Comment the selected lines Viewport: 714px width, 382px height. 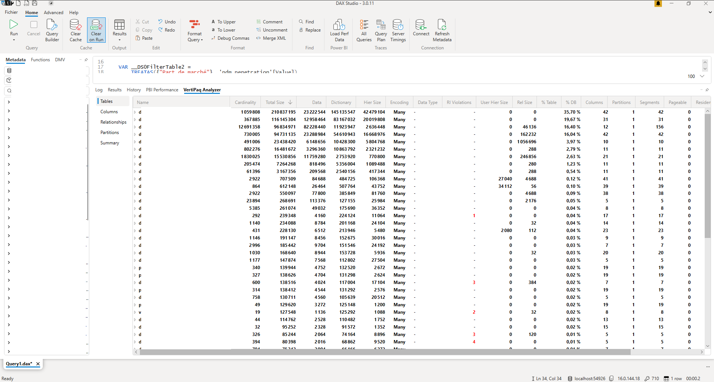[269, 22]
